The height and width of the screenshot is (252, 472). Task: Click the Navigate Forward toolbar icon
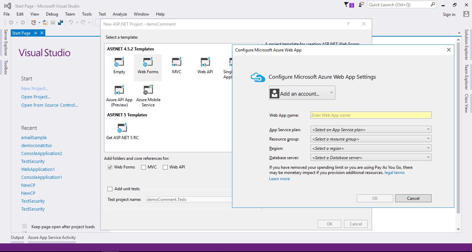(x=23, y=22)
